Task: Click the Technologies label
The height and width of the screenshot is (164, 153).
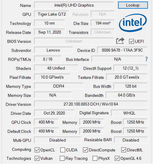Action: click(x=19, y=158)
